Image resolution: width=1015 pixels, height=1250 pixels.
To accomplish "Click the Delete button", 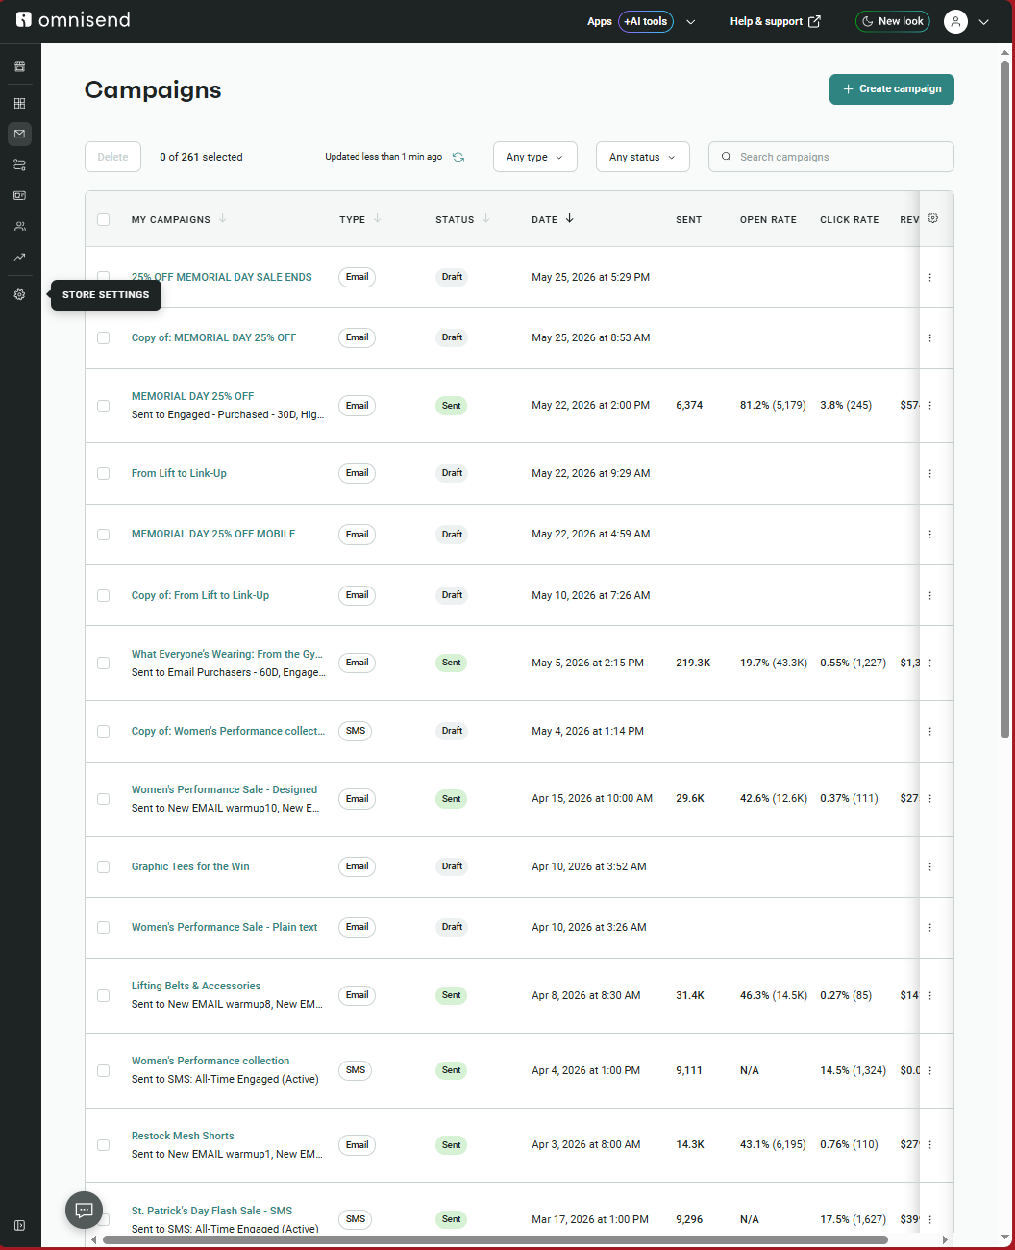I will (x=112, y=157).
